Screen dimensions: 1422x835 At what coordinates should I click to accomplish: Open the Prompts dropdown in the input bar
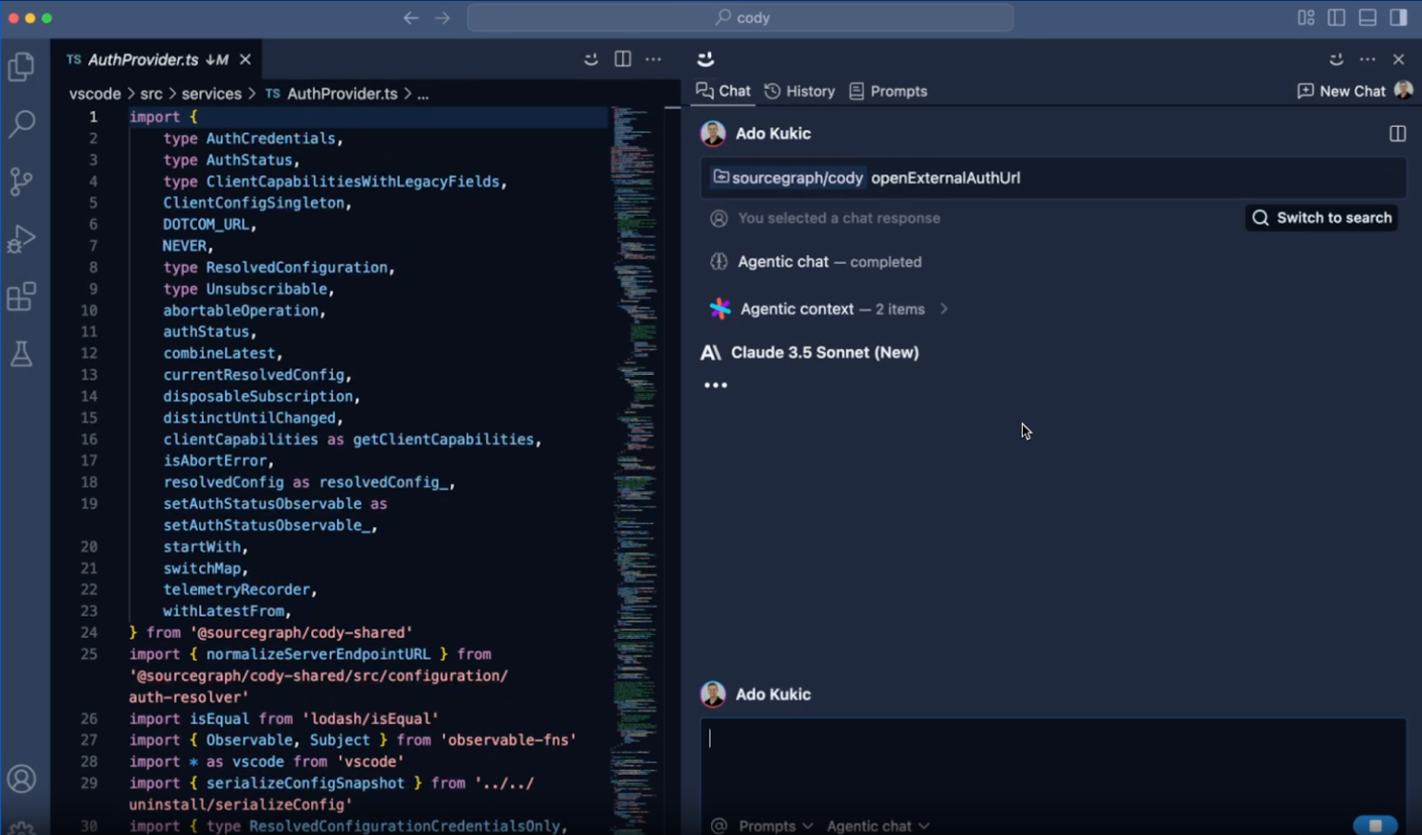767,825
